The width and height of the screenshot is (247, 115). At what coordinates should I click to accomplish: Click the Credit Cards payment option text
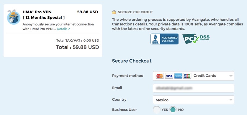[x=205, y=76]
